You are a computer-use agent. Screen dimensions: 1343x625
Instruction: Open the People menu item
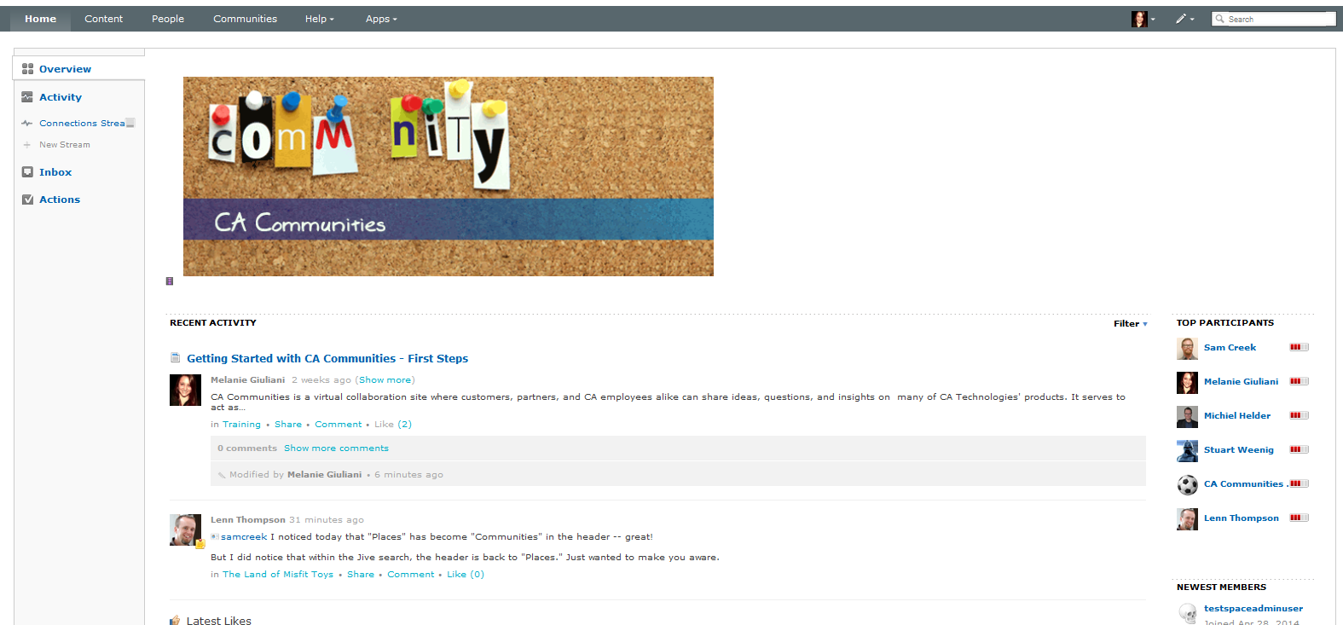pos(168,19)
